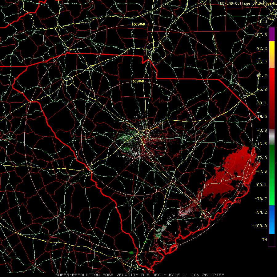
Task: Click the 50 NMI range ring label
Action: (x=138, y=82)
